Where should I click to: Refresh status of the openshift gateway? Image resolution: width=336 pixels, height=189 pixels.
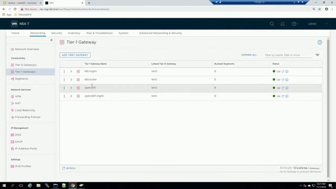pyautogui.click(x=283, y=88)
